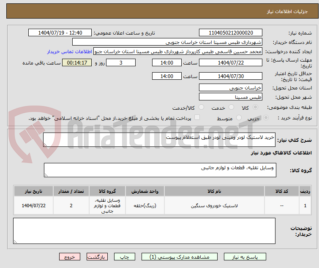Image resolution: width=319 pixels, height=268 pixels.
Task: Select the متوسط purchase type radio
Action: tap(239, 118)
